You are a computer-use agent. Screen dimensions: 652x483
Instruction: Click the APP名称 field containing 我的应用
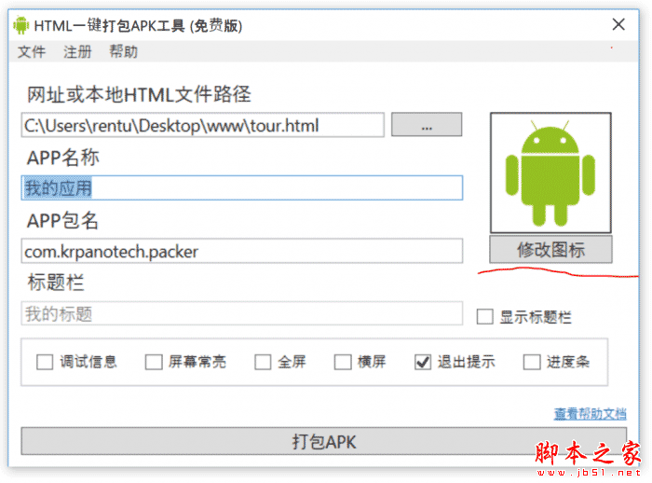241,187
